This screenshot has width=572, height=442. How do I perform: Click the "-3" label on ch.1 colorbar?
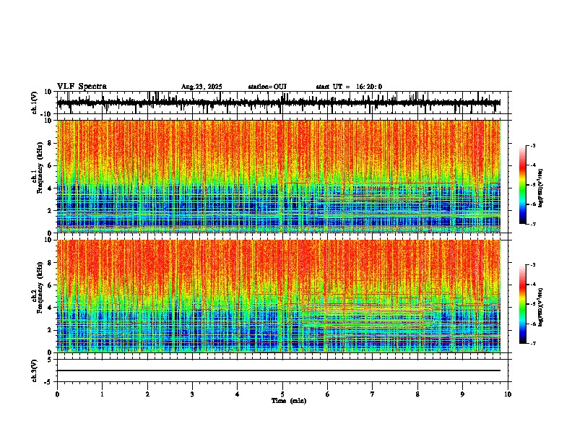[x=533, y=146]
